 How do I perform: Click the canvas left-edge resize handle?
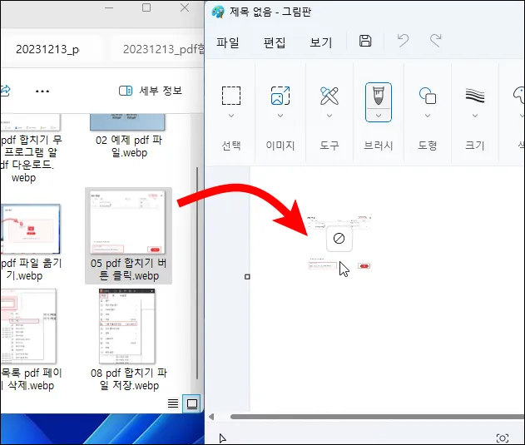click(247, 277)
